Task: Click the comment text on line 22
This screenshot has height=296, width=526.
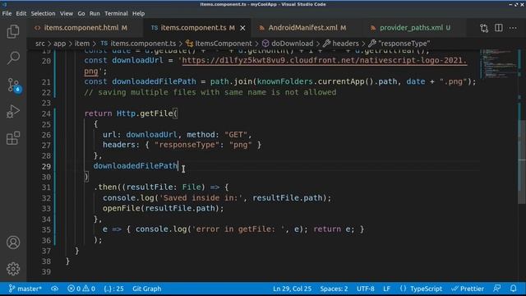Action: tap(210, 92)
